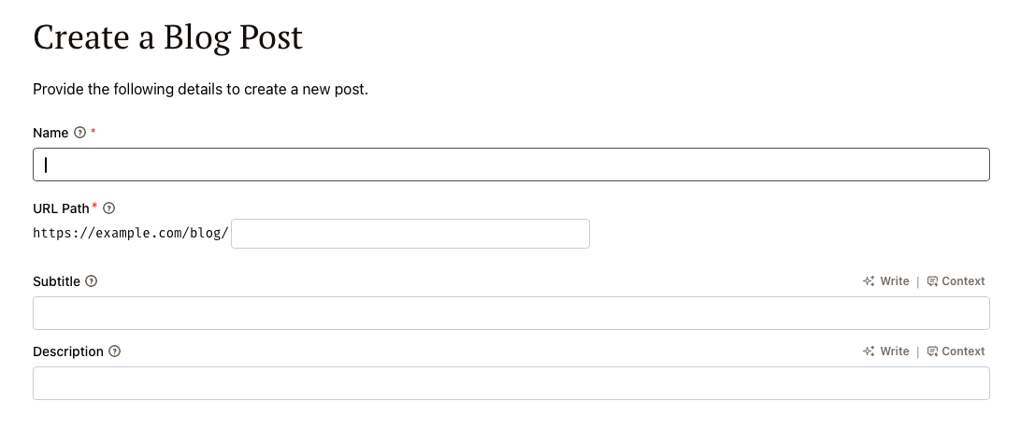The width and height of the screenshot is (1020, 430).
Task: Click the AI sparkle icon above Description field
Action: pyautogui.click(x=869, y=351)
